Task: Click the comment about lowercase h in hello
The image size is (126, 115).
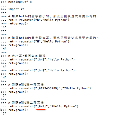Action: (53, 16)
